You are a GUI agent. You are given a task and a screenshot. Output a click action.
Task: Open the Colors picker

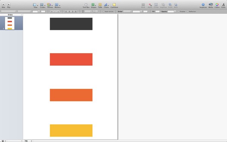(x=217, y=6)
